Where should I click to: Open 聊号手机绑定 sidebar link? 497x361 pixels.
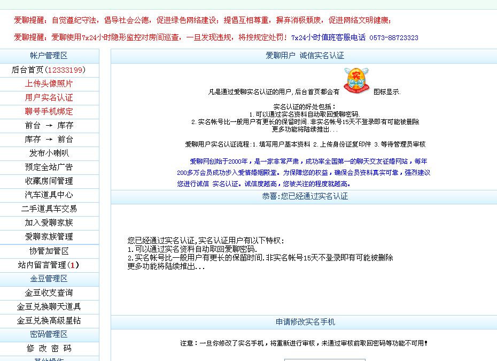[49, 111]
